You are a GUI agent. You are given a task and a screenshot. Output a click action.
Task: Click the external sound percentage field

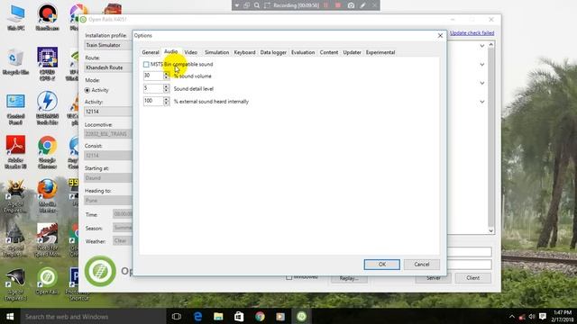153,101
